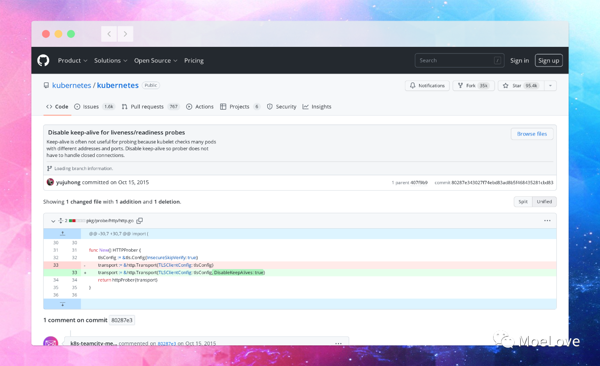Click the Pull requests 767 counter

point(173,107)
